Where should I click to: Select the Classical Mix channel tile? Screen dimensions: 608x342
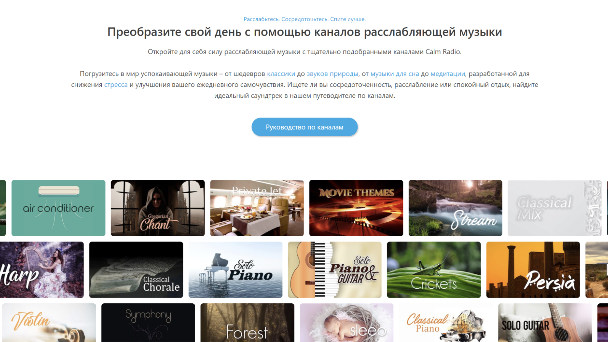pyautogui.click(x=554, y=208)
